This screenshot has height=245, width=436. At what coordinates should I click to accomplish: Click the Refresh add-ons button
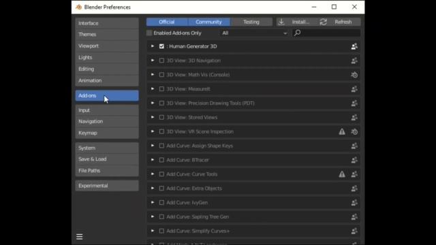point(339,22)
